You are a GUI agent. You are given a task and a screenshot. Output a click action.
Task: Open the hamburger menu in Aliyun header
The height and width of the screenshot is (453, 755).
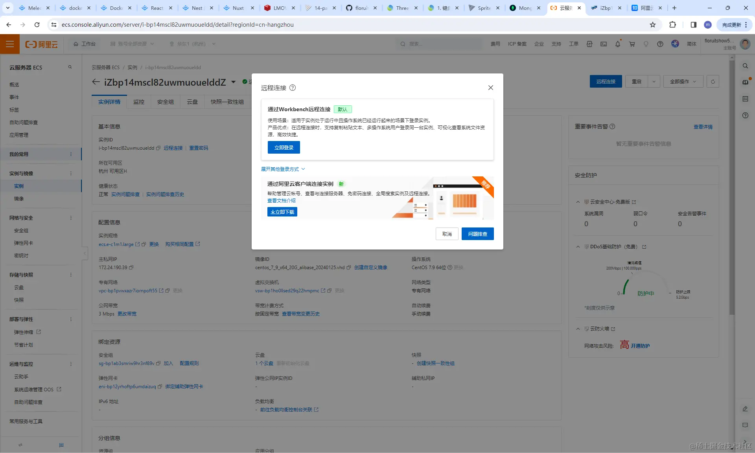(x=10, y=44)
